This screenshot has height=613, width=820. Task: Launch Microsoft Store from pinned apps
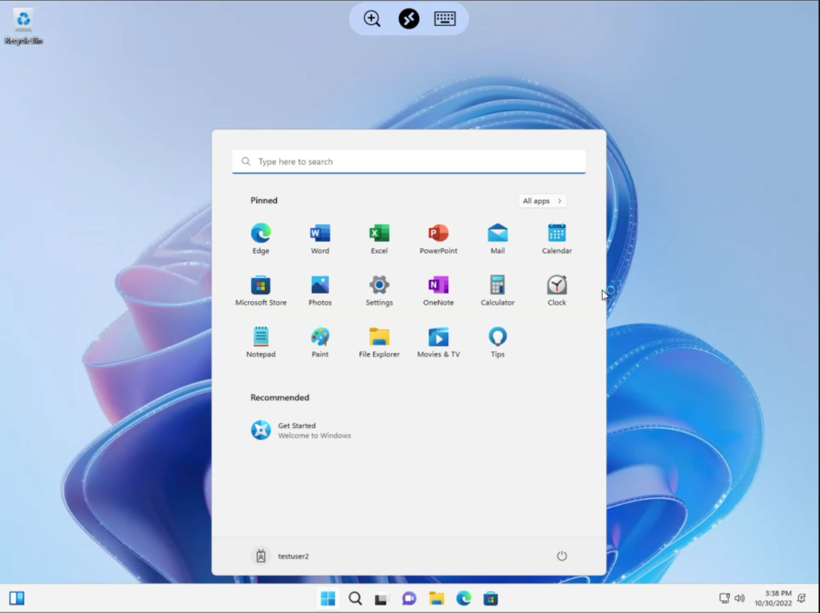click(x=261, y=290)
